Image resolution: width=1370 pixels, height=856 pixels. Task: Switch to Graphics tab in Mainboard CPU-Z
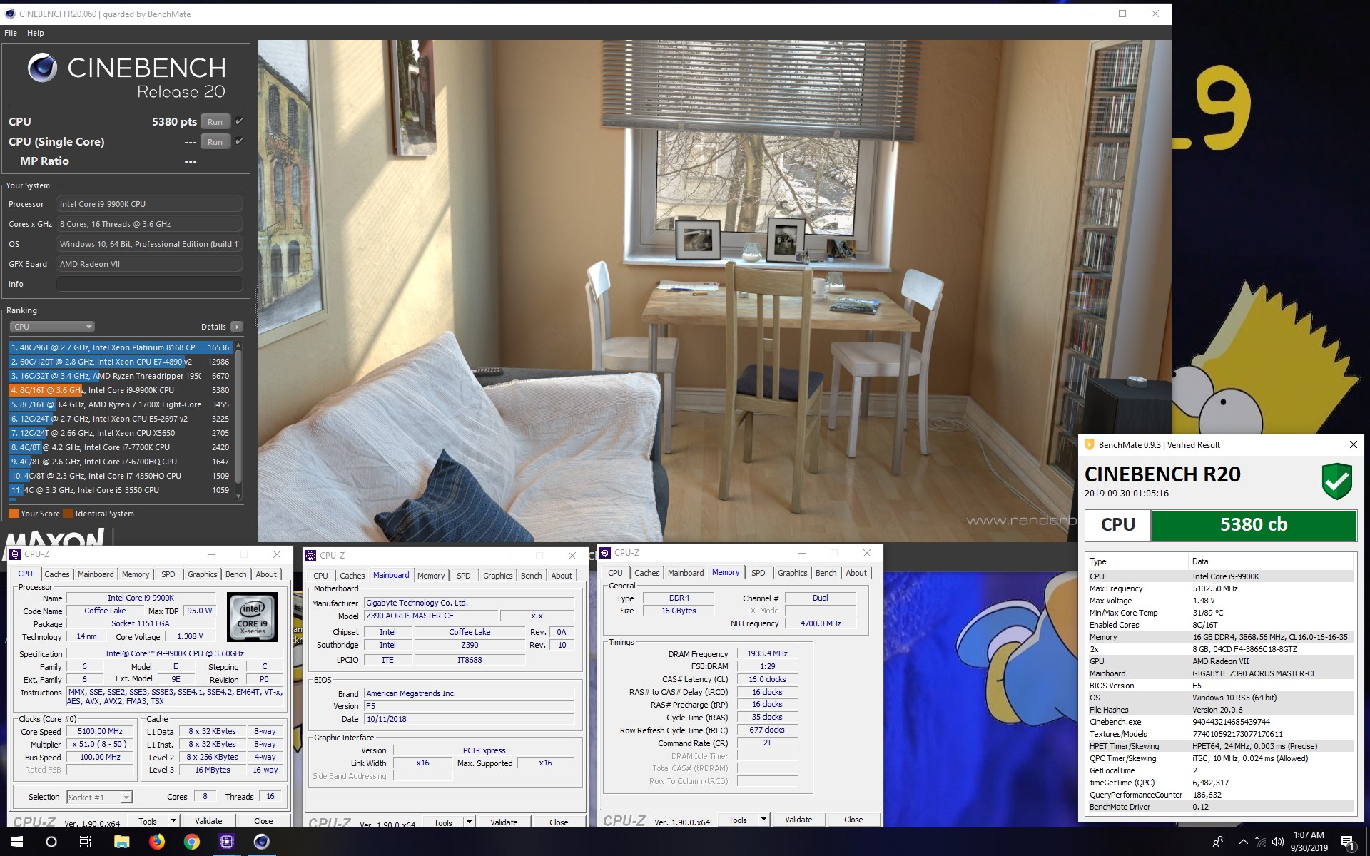497,576
